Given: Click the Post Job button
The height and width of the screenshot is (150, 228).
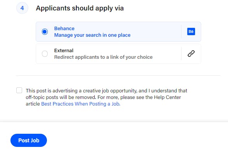Looking at the screenshot, I should click(29, 140).
